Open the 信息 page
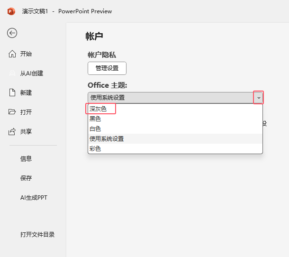Viewport: 289px width, 257px height. coord(26,159)
